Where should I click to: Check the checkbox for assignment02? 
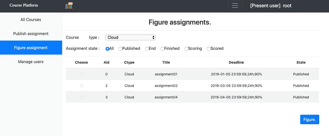click(x=81, y=86)
